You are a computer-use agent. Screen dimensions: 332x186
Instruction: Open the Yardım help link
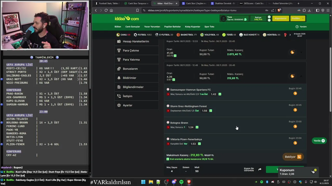click(x=301, y=27)
